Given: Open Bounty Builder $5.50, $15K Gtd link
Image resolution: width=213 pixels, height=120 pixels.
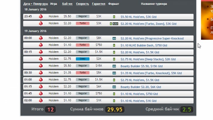Looking at the screenshot, I should click(x=141, y=66).
